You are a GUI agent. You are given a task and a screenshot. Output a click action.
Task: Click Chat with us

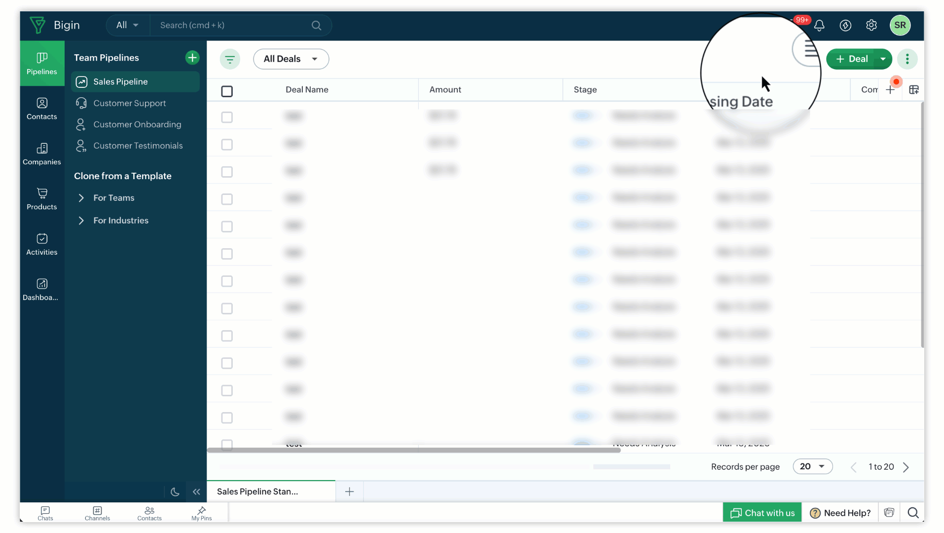[x=762, y=513]
